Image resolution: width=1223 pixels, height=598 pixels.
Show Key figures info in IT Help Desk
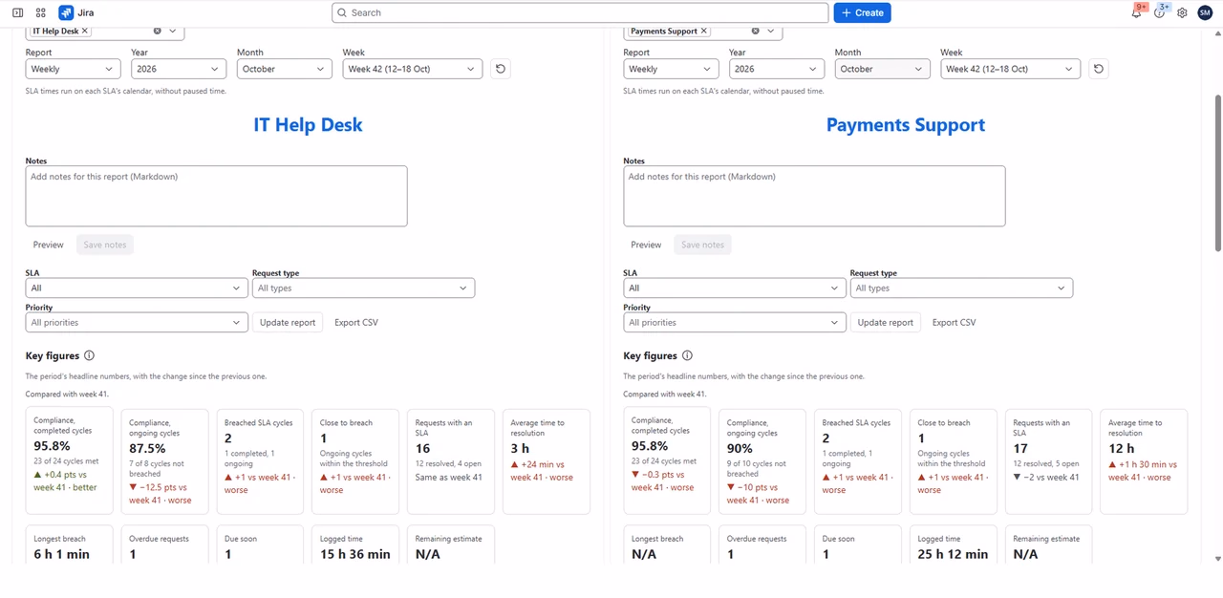point(89,355)
